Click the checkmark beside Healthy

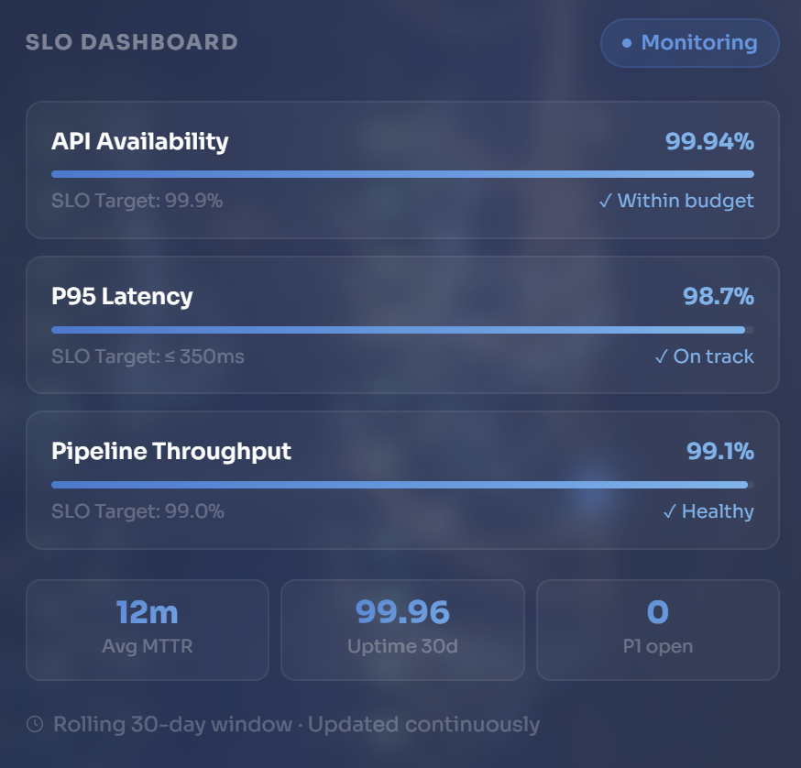tap(669, 511)
